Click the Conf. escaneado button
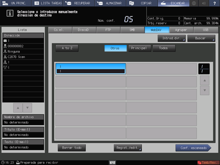 tap(193, 148)
